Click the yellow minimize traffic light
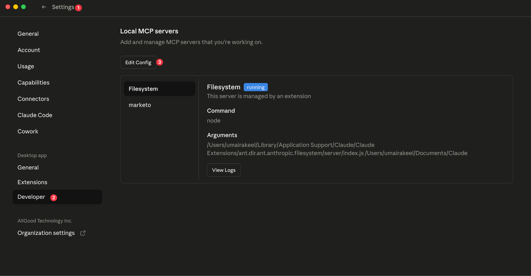This screenshot has width=531, height=276. coord(16,7)
